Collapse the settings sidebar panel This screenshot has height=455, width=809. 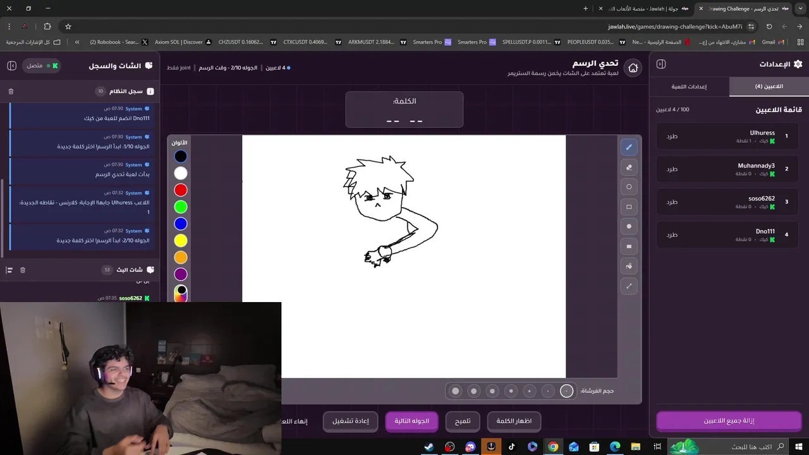pos(661,64)
